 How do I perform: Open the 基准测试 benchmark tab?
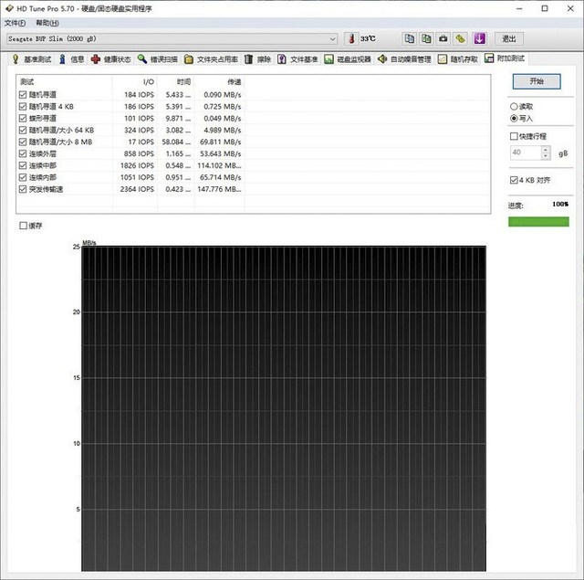[x=32, y=59]
